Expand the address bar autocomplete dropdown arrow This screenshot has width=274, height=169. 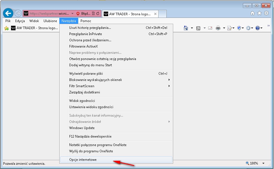pyautogui.click(x=72, y=13)
